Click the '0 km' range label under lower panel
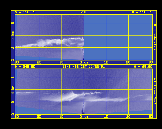 (84, 117)
